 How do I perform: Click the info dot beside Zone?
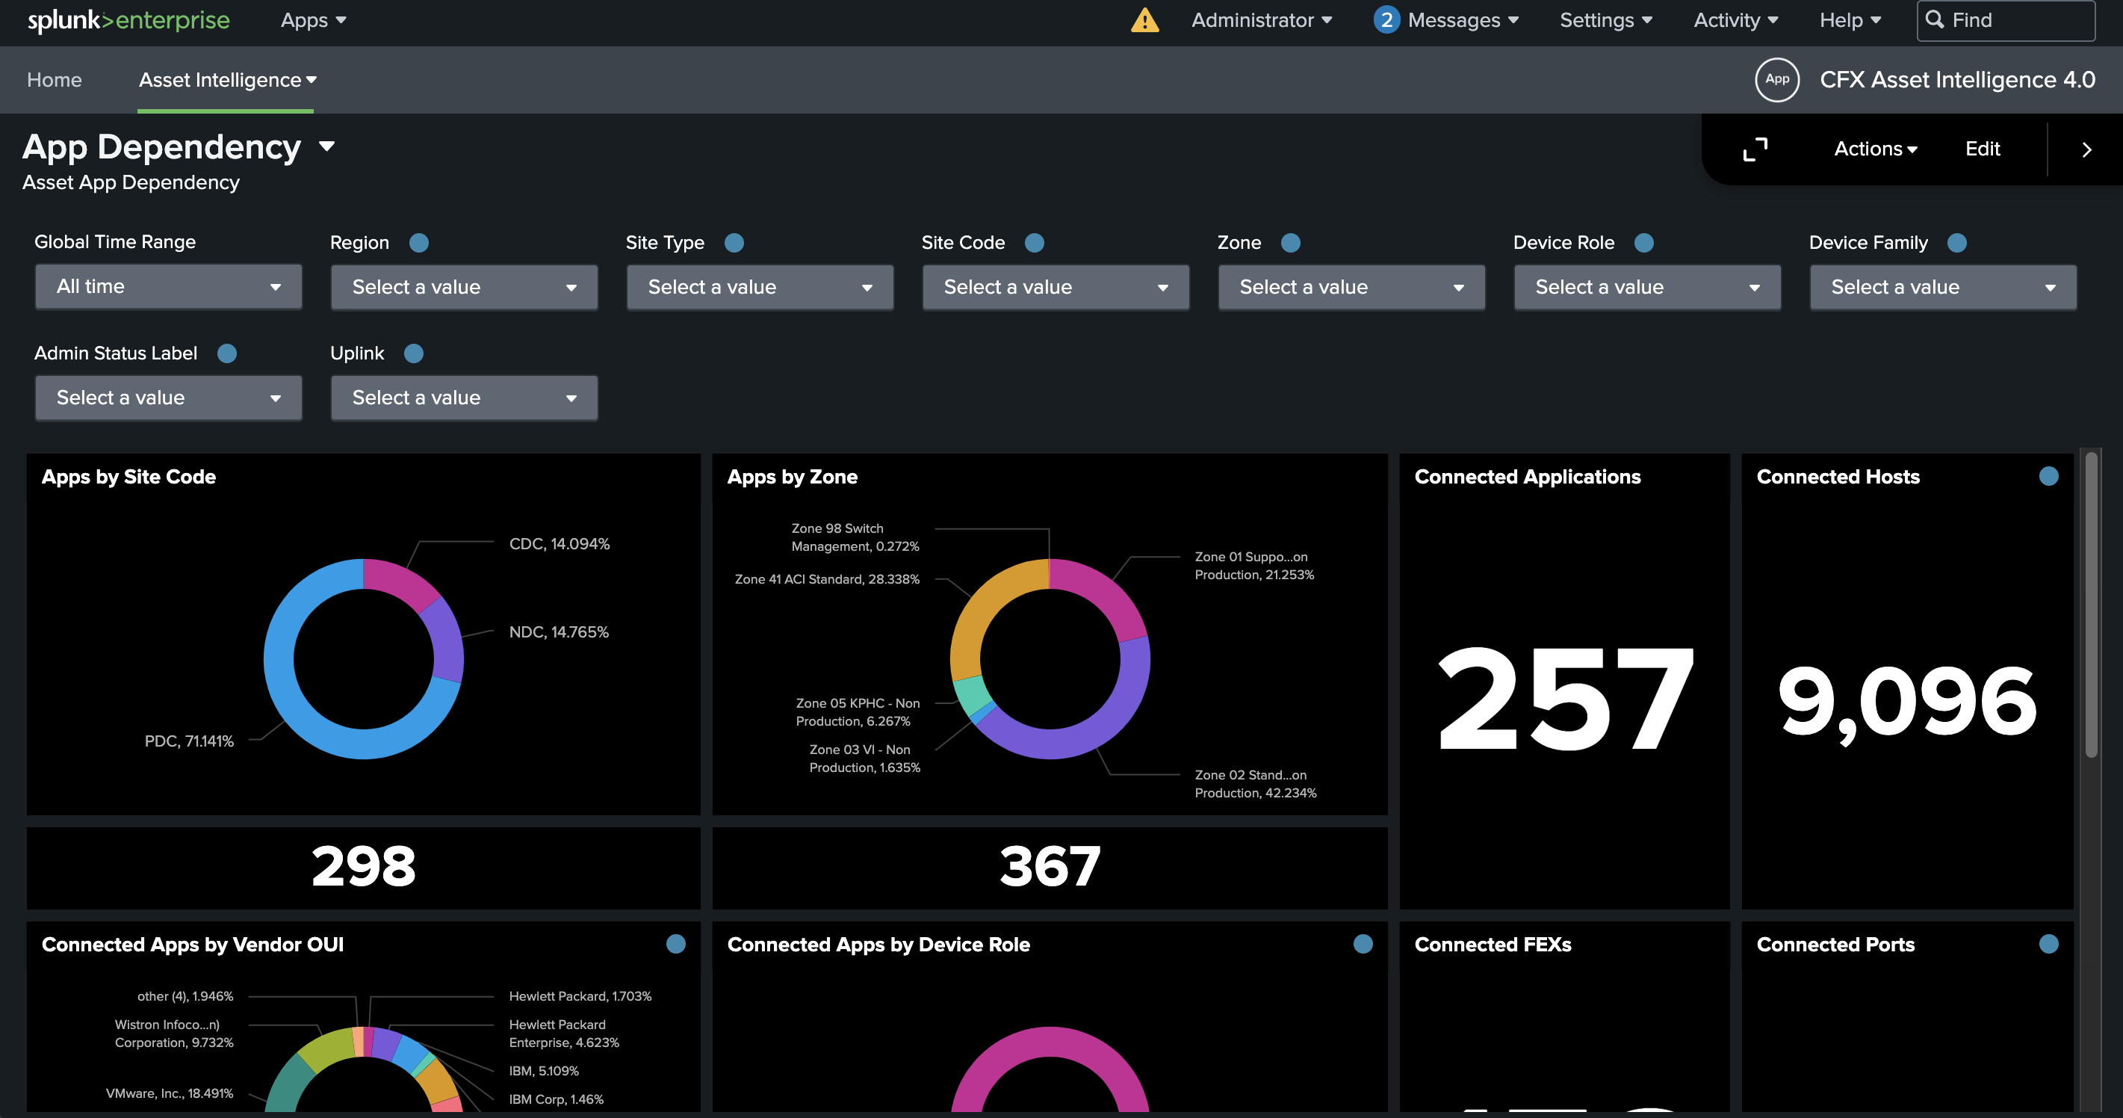point(1291,242)
